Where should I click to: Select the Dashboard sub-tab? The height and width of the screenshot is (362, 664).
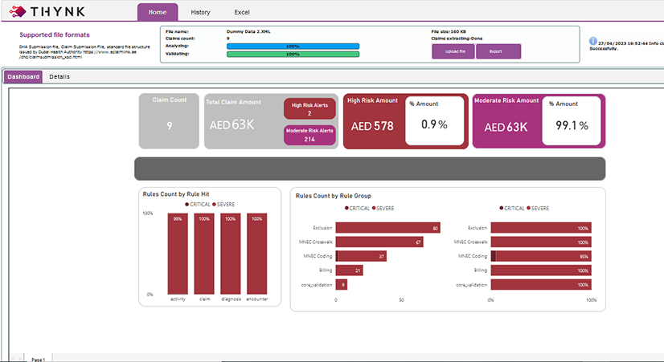pyautogui.click(x=23, y=77)
